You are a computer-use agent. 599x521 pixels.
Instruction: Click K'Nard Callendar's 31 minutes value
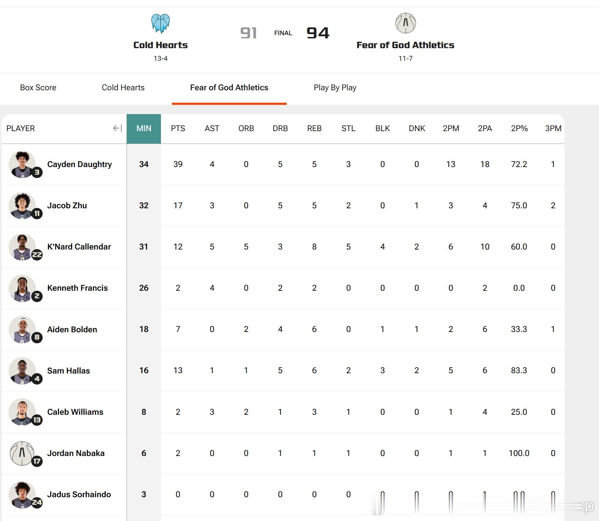click(x=144, y=247)
